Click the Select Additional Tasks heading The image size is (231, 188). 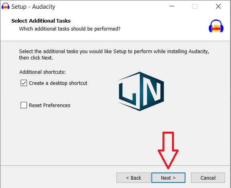[41, 21]
